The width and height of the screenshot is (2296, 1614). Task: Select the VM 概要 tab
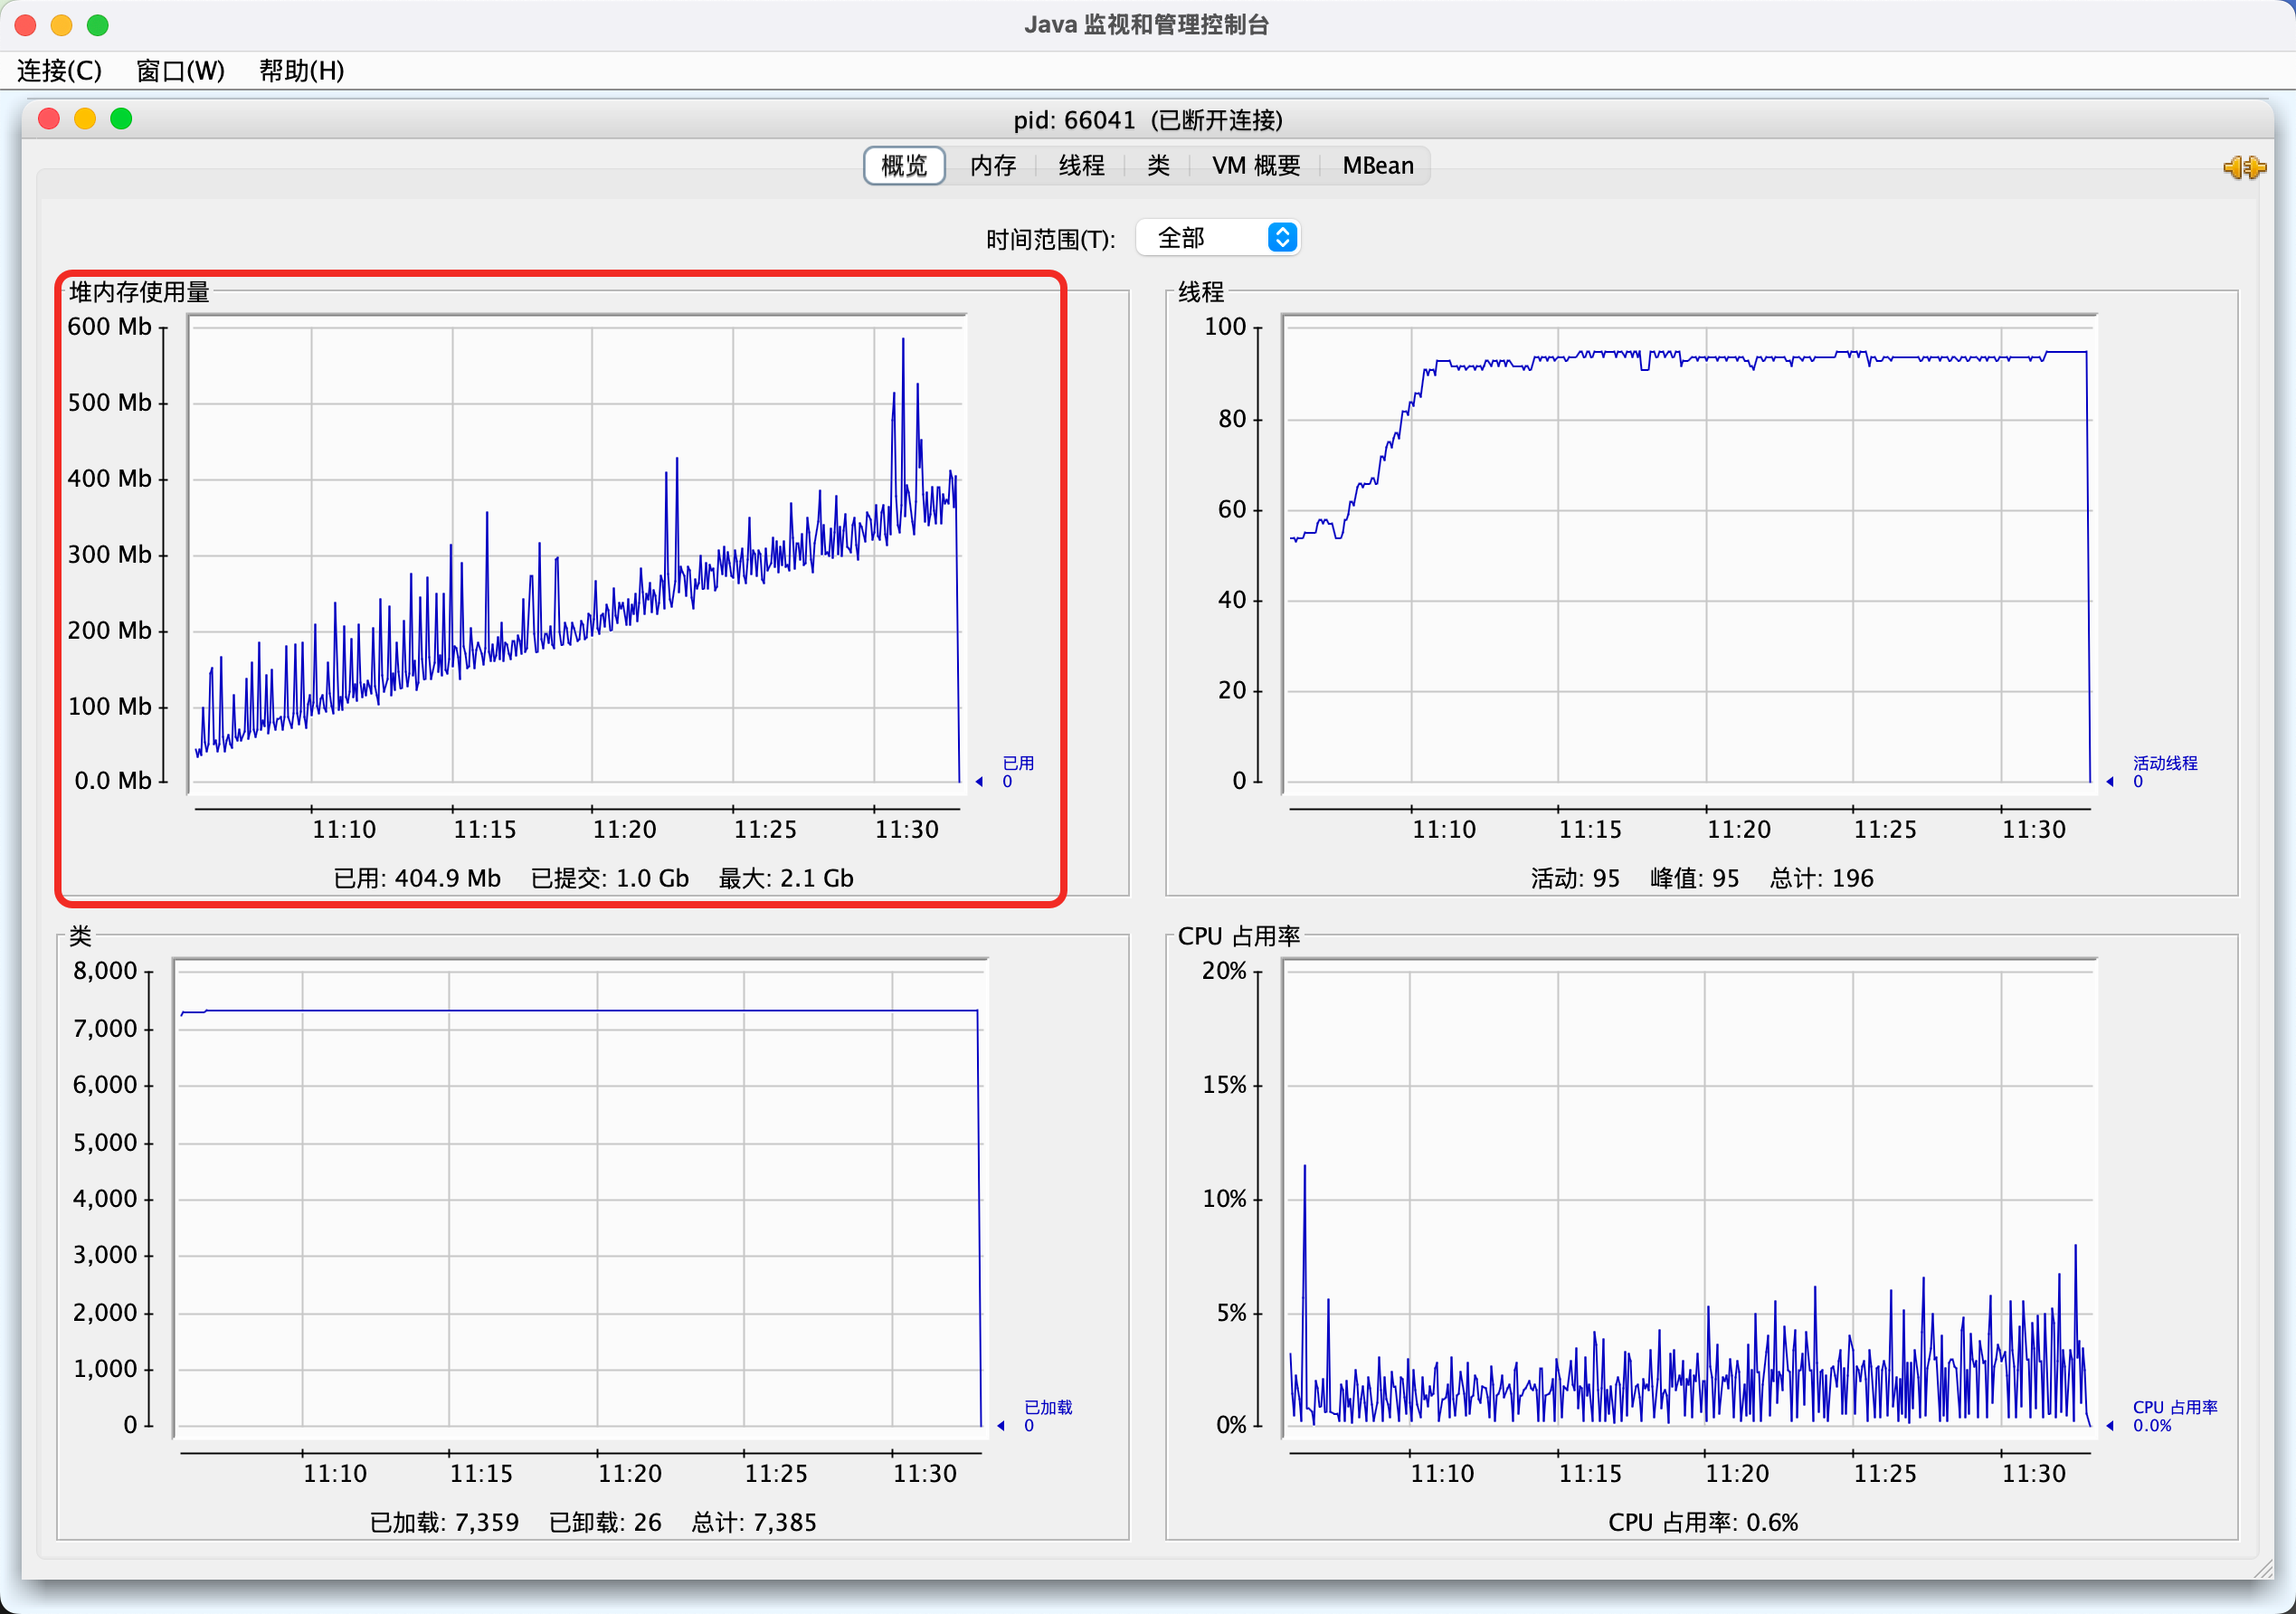click(1255, 166)
